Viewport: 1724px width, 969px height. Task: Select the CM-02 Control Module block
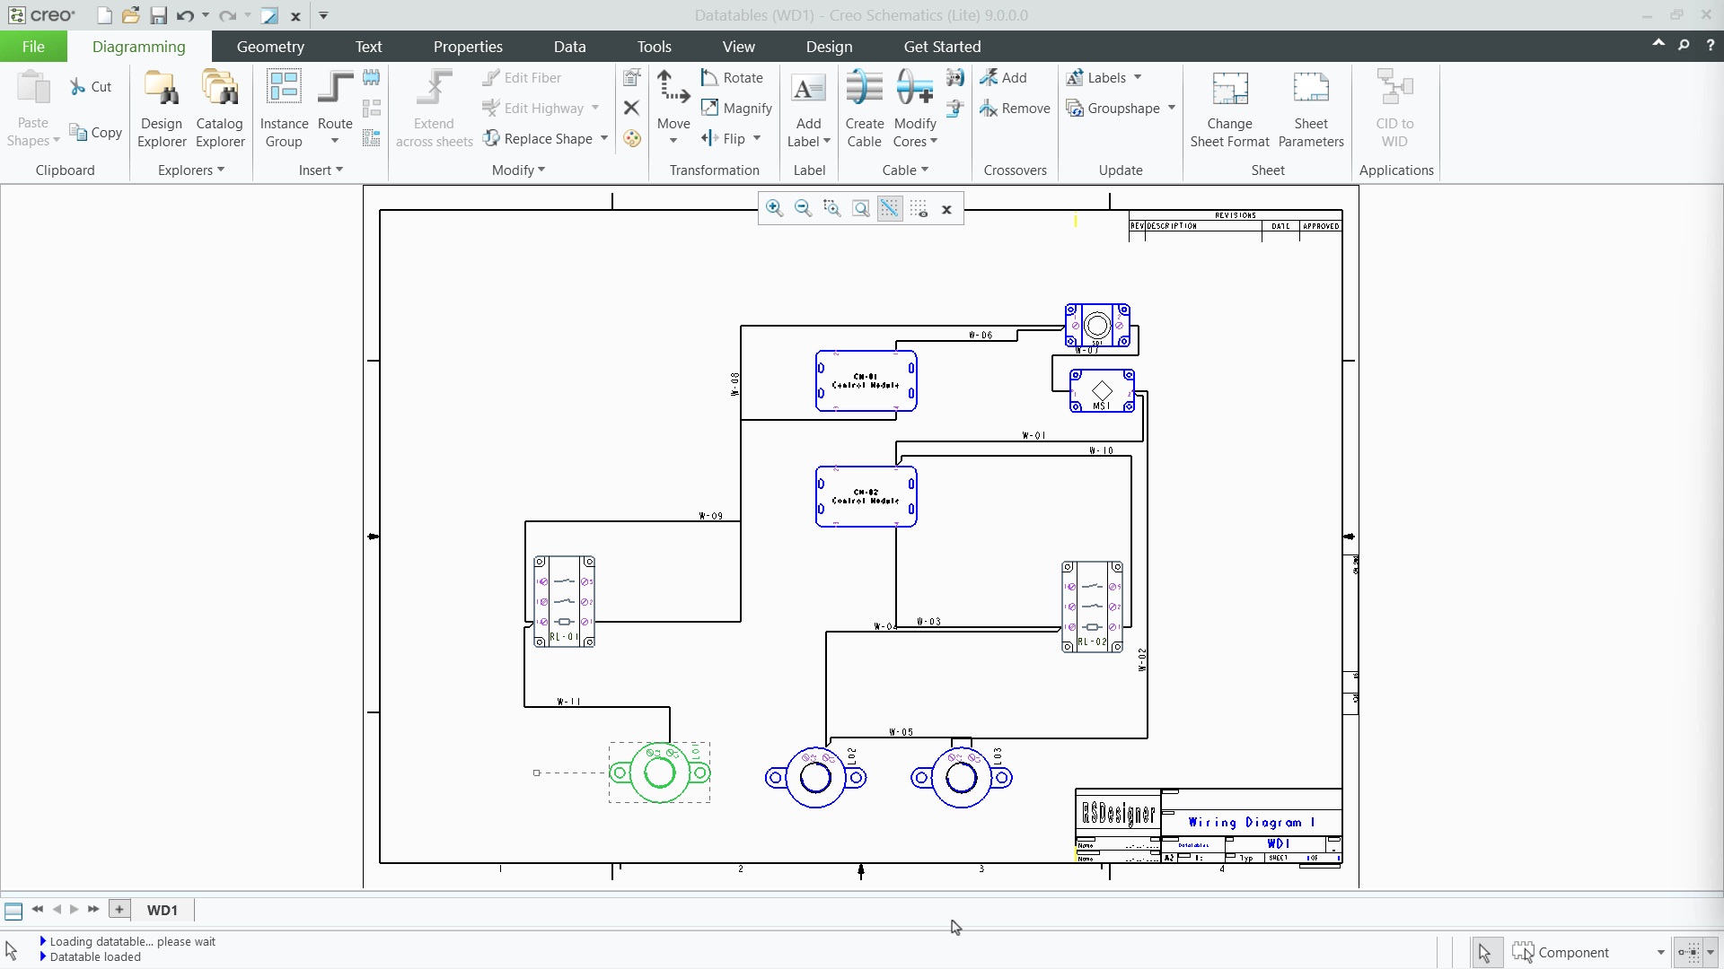click(866, 496)
